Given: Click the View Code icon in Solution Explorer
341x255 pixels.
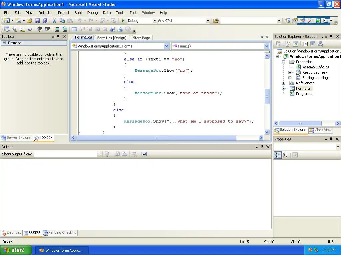Looking at the screenshot, I should pos(305,44).
